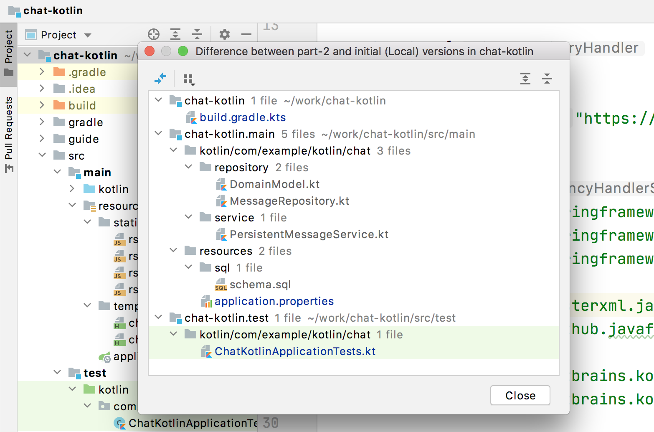Click the locate target icon in Project toolbar
654x432 pixels.
(x=154, y=34)
